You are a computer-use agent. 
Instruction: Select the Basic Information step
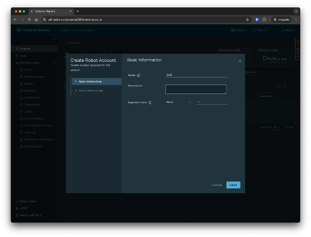tap(97, 81)
